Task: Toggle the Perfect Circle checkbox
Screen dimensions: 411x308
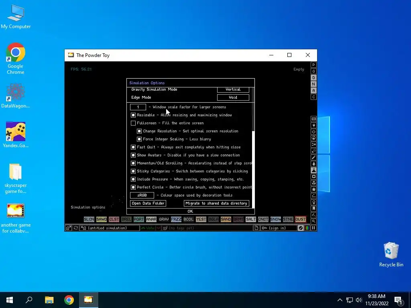Action: tap(133, 187)
